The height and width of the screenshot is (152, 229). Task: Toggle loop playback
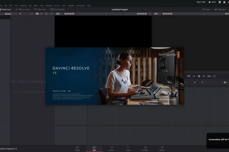coord(214,76)
